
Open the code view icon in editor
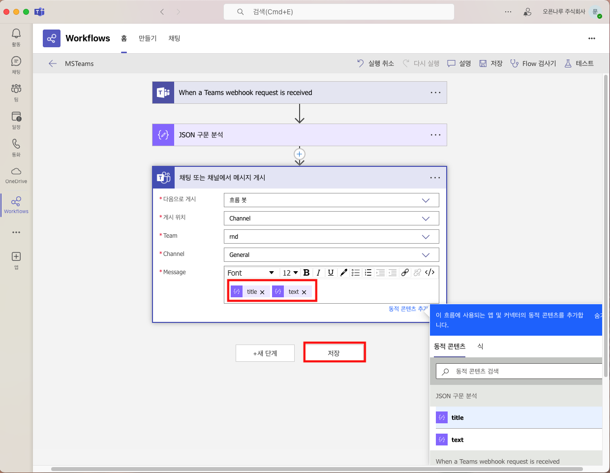[429, 273]
